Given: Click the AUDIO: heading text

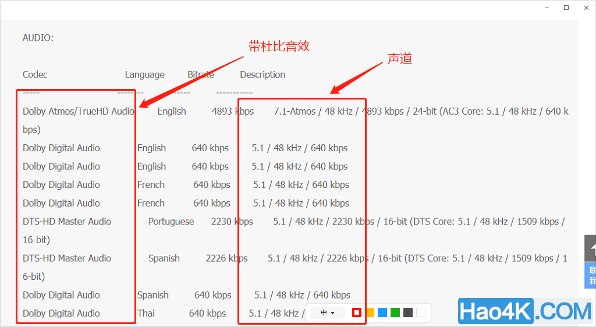Looking at the screenshot, I should pyautogui.click(x=38, y=38).
